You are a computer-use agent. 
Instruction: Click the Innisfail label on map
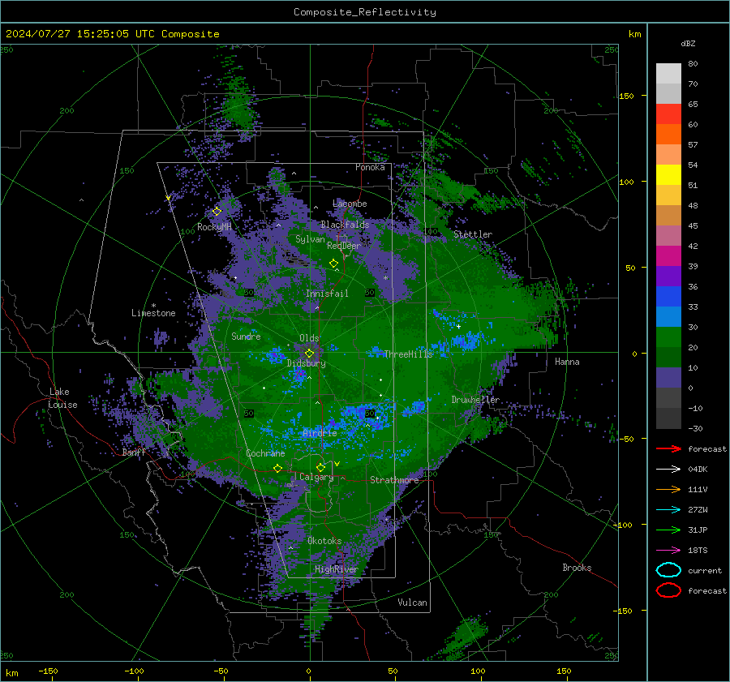click(327, 294)
